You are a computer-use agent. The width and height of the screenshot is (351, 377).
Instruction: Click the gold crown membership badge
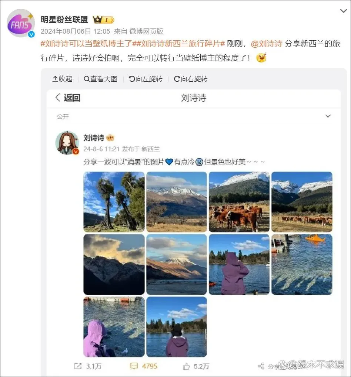click(103, 20)
